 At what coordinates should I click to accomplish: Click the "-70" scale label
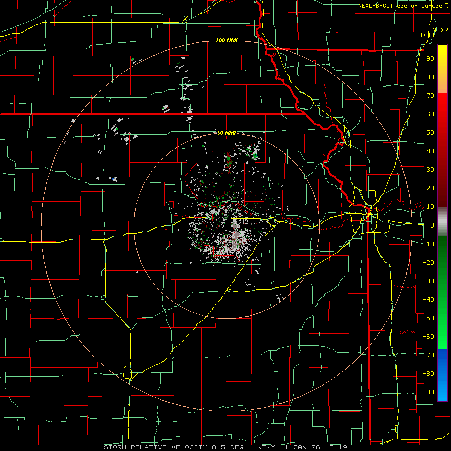[x=428, y=355]
